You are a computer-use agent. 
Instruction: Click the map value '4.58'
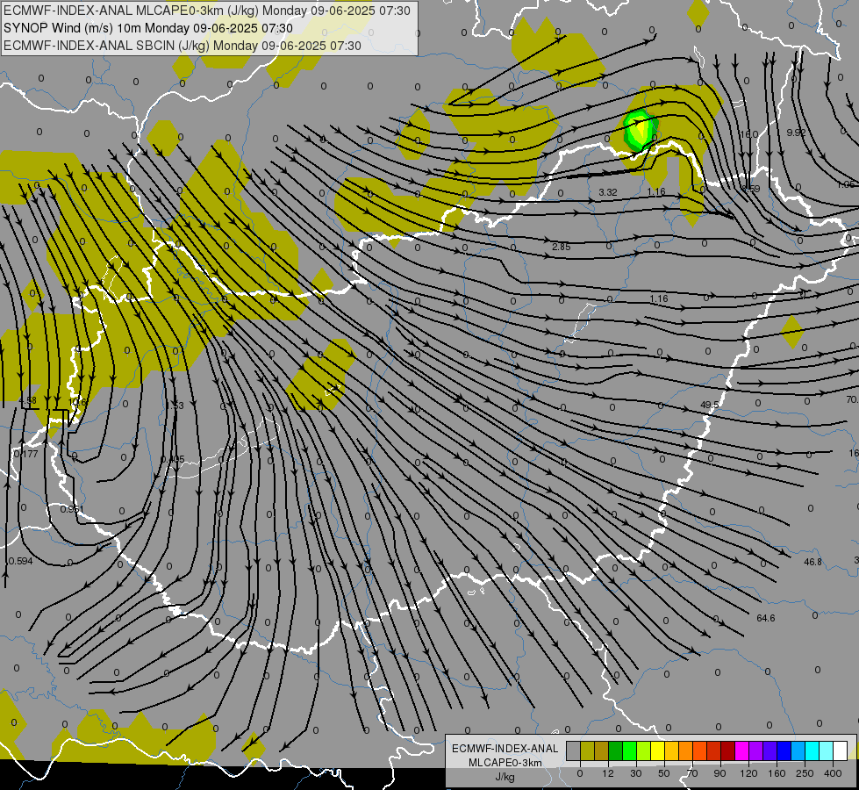click(x=27, y=400)
